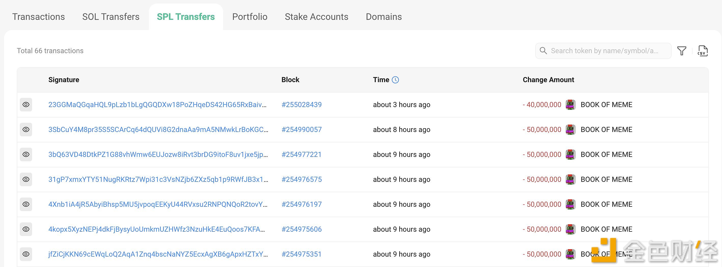The height and width of the screenshot is (267, 722).
Task: Open block #254975351 link
Action: 301,254
